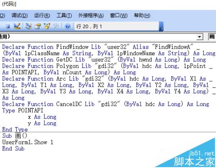Click hwnd parameter in GetDC line

[146, 59]
